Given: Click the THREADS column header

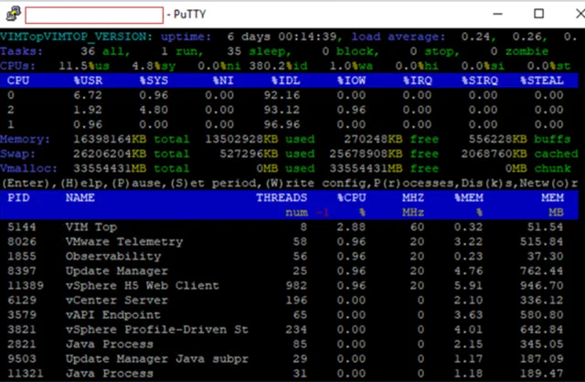Looking at the screenshot, I should click(282, 197).
